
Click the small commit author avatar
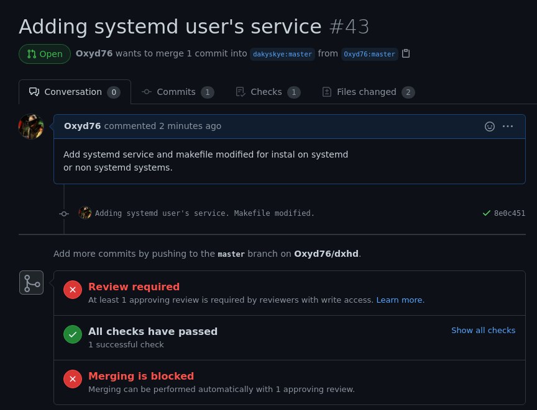click(x=85, y=213)
